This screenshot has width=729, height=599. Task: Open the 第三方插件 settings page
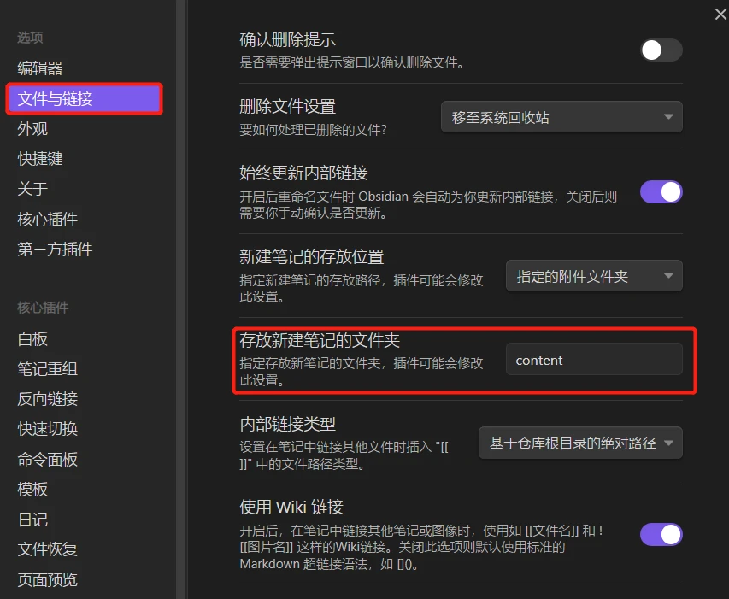tap(51, 250)
